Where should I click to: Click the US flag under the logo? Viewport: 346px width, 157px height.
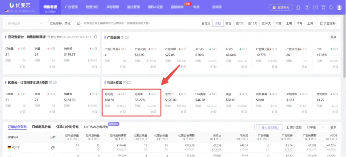pos(6,11)
